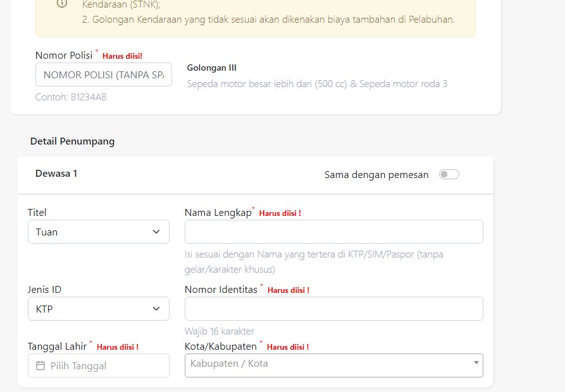Viewport: 565px width, 392px height.
Task: Click the Golongan Kendaraan notice text
Action: click(x=268, y=20)
